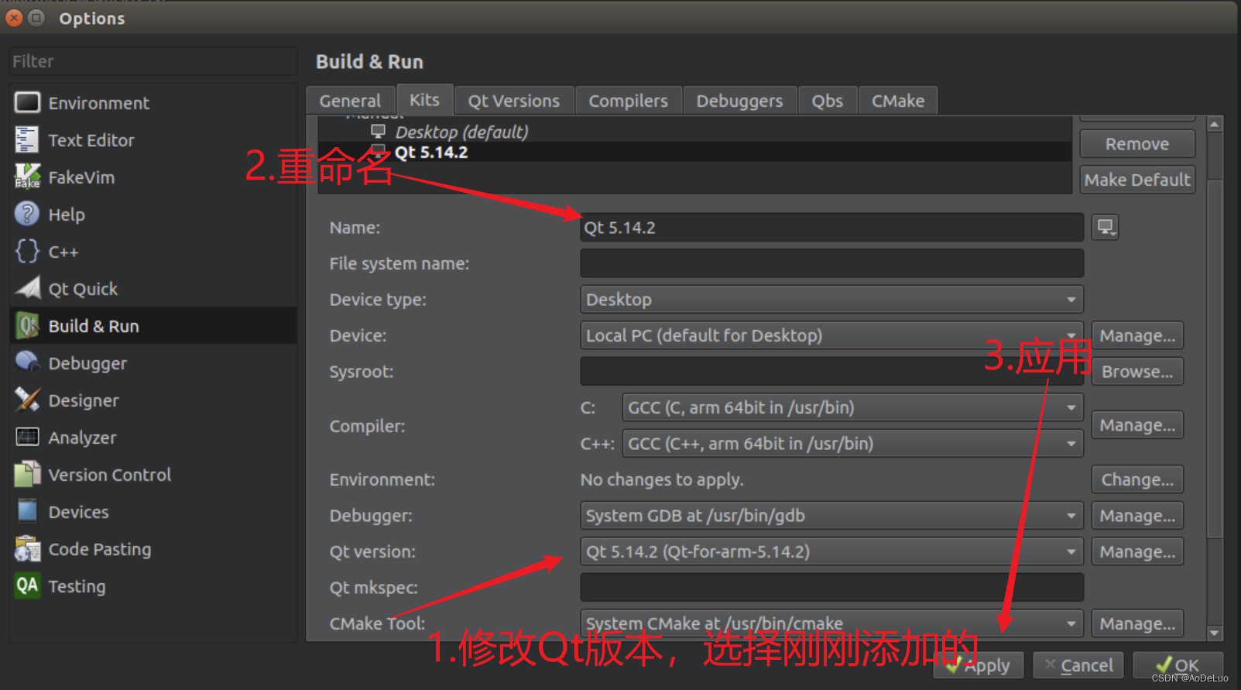
Task: Select the Desktop (default) kit row
Action: (694, 132)
